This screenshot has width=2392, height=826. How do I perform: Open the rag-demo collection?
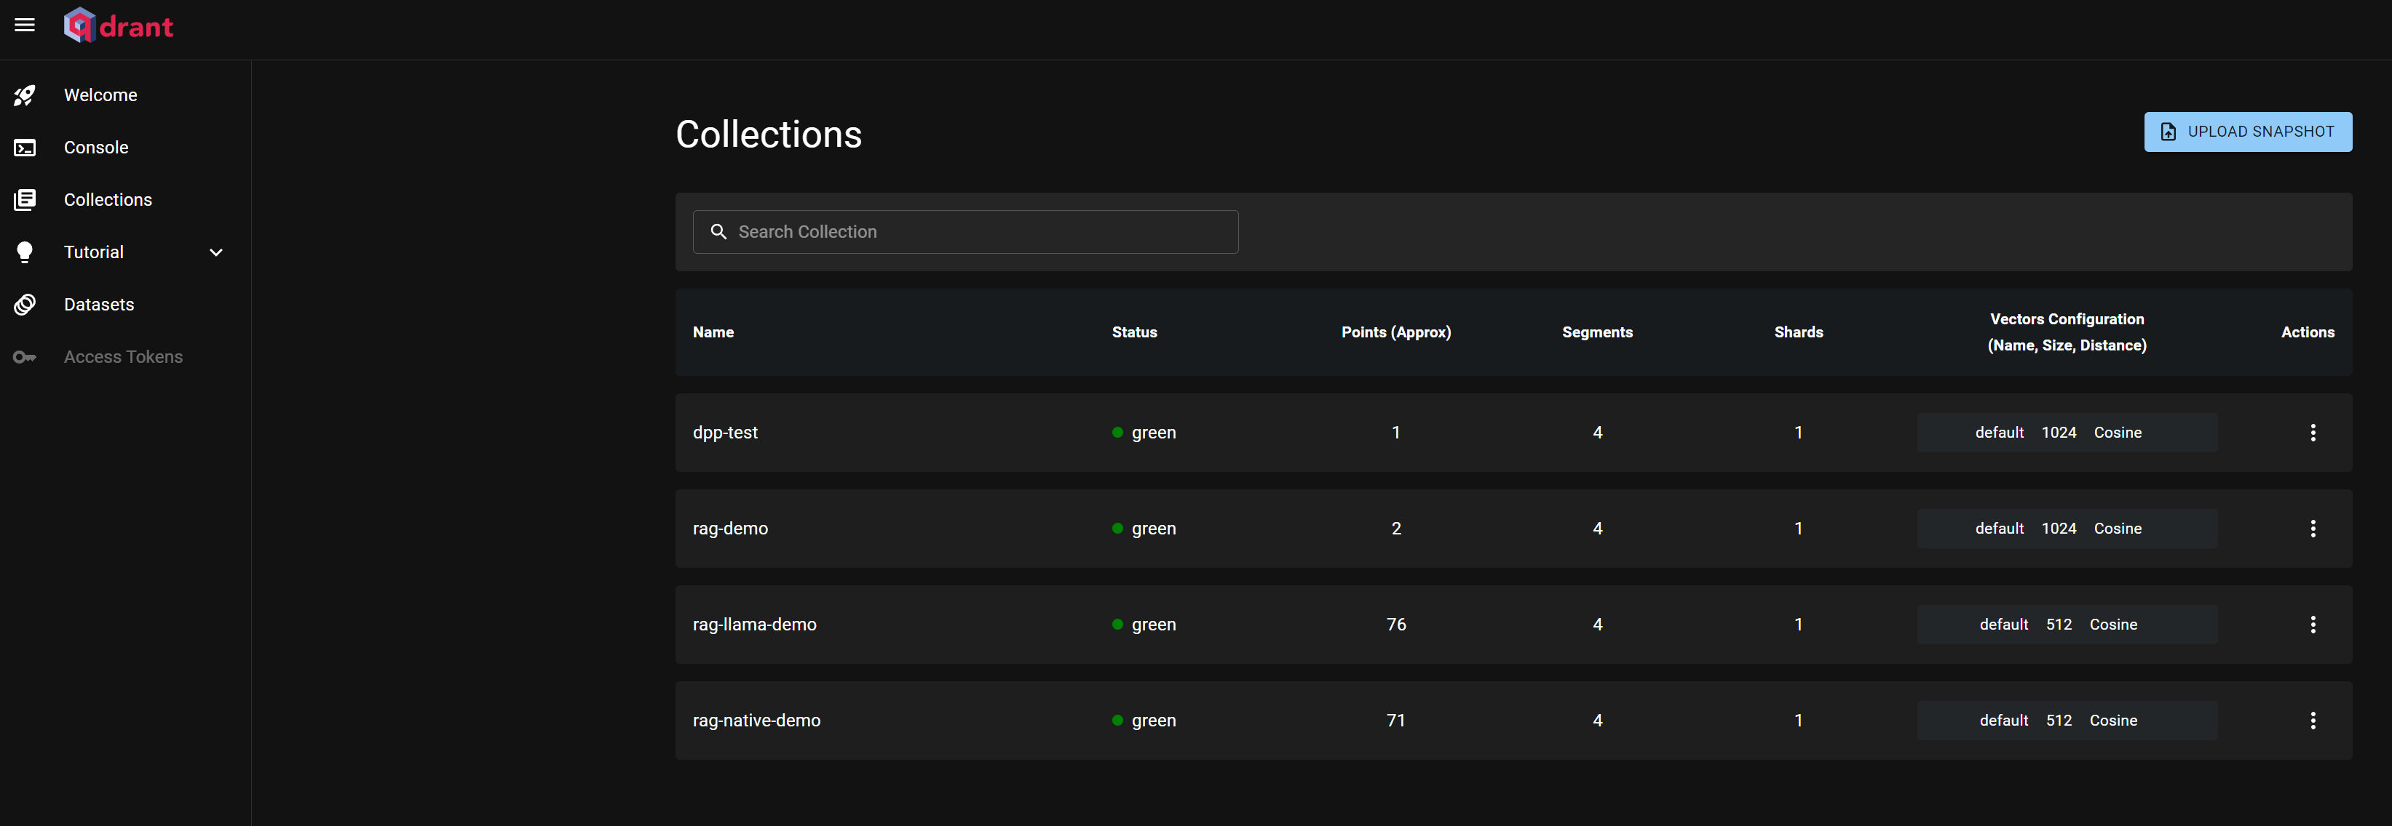[x=730, y=529]
